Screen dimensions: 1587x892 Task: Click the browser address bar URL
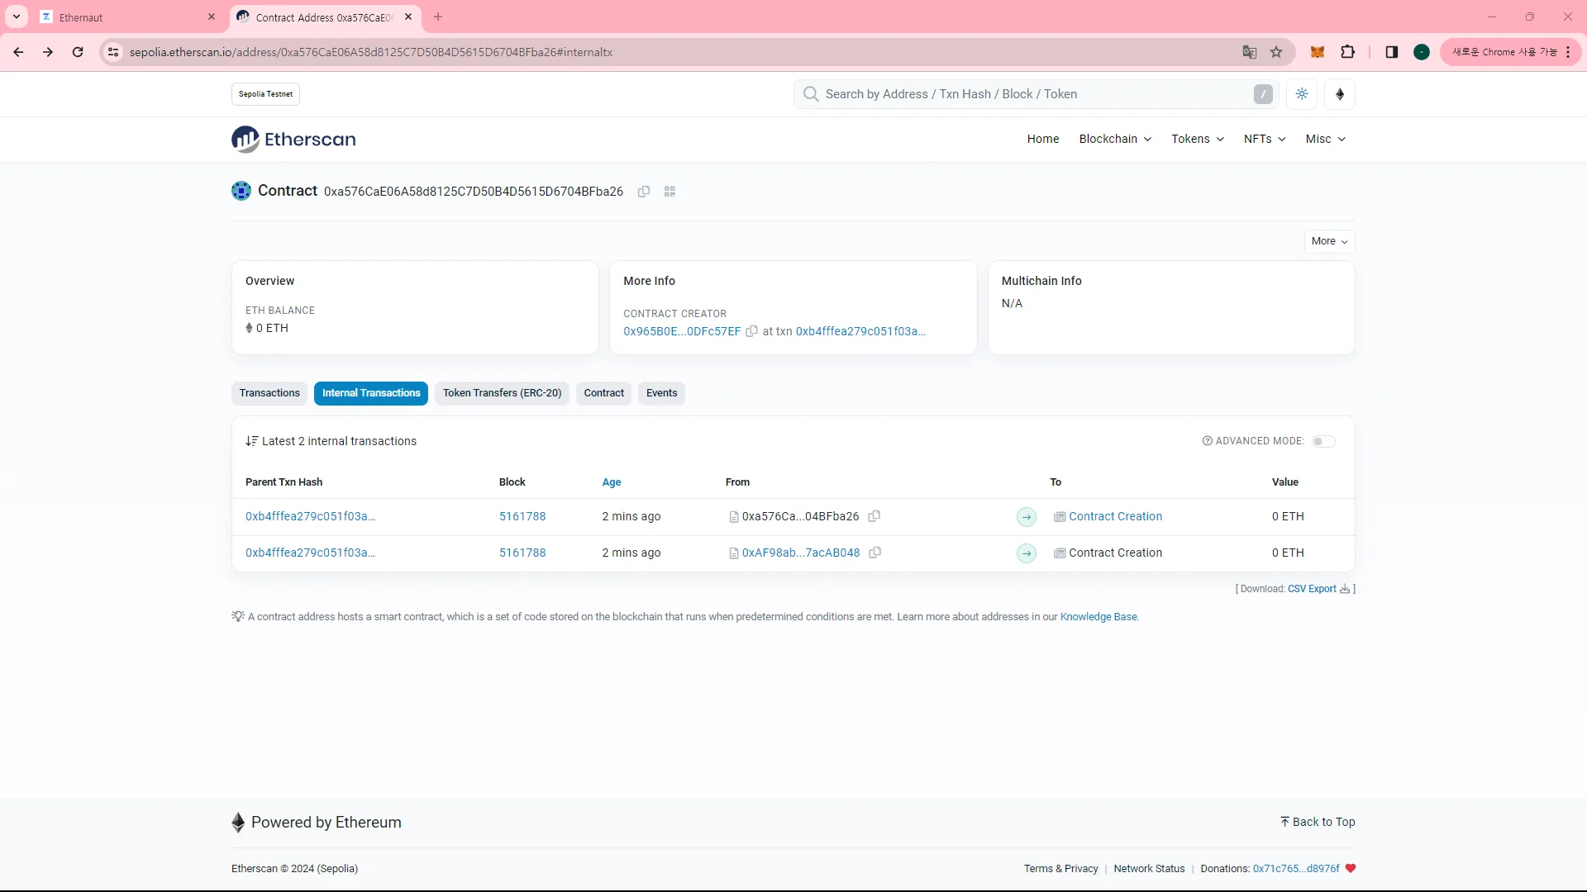click(x=371, y=52)
